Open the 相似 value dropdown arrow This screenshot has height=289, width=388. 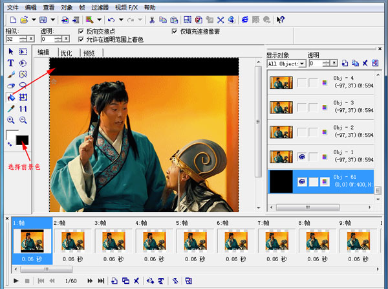31,39
